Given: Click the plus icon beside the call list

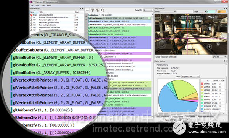Looking at the screenshot, I should click(86, 17).
